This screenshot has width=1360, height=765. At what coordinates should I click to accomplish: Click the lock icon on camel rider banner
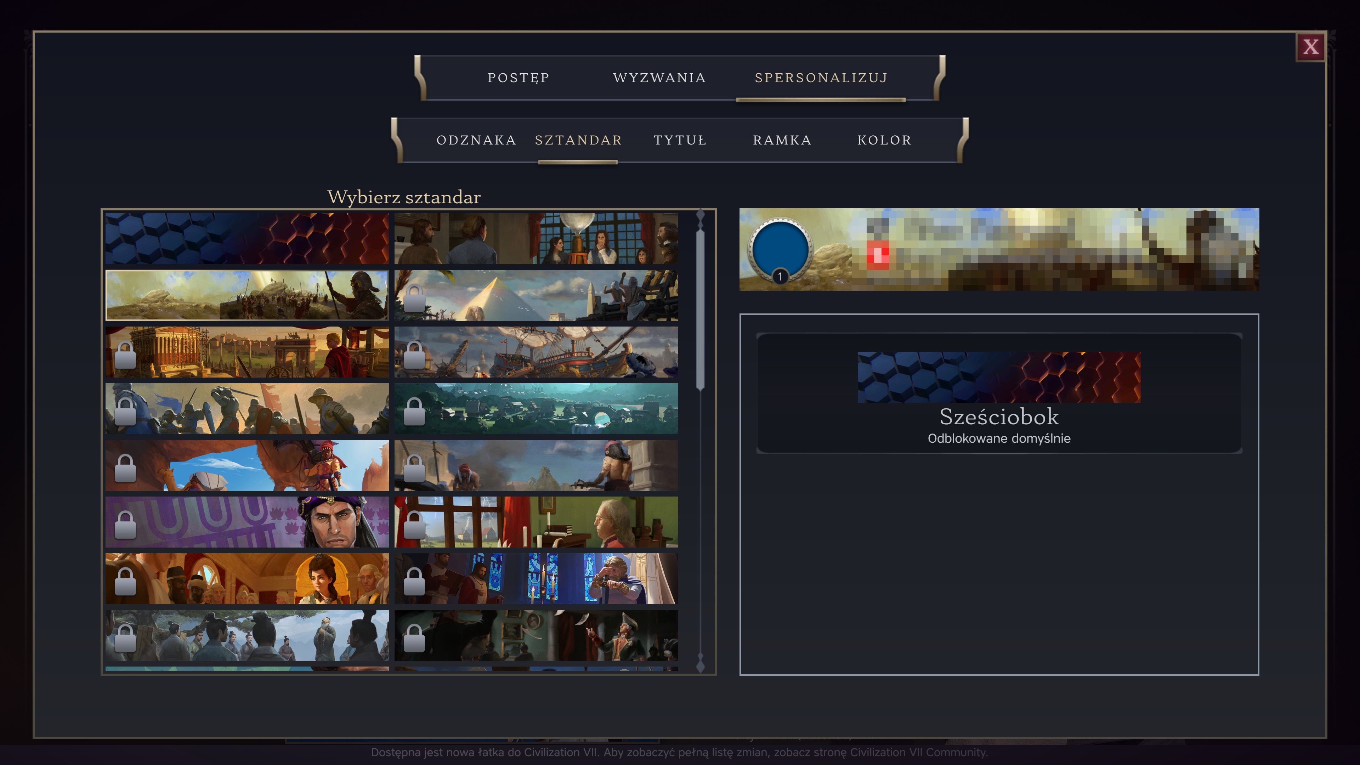126,468
